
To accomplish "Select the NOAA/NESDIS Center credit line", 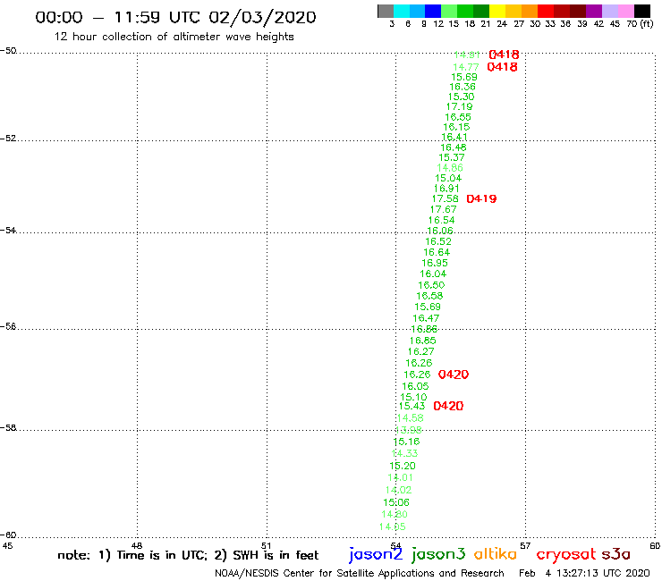I will tap(360, 574).
